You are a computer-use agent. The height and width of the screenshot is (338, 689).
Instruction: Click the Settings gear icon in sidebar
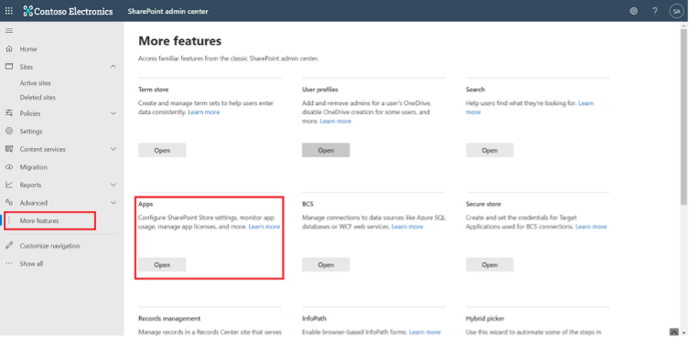pos(9,132)
